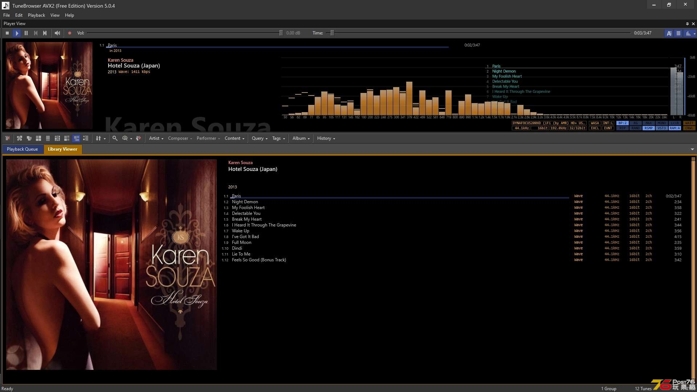
Task: Select the stacked albums view icon
Action: (x=29, y=138)
